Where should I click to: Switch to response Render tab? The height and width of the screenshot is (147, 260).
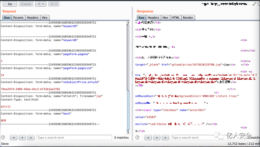(188, 18)
